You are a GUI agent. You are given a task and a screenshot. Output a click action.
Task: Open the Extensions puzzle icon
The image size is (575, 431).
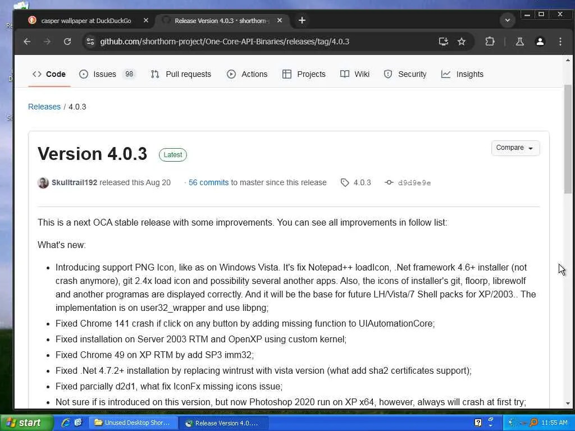tap(490, 42)
